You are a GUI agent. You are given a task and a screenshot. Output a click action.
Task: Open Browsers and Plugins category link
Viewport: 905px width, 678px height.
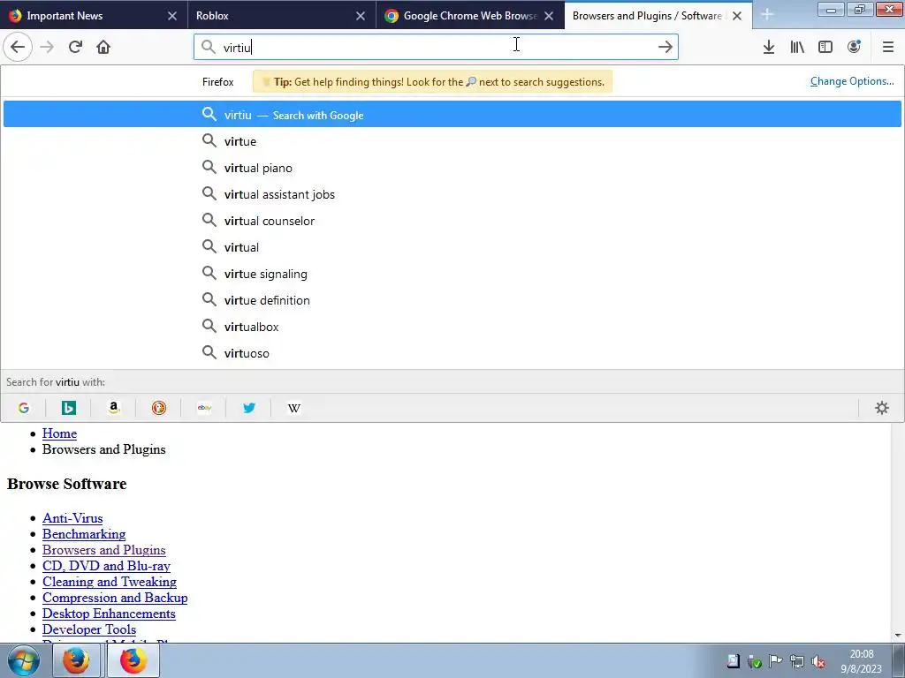tap(104, 550)
